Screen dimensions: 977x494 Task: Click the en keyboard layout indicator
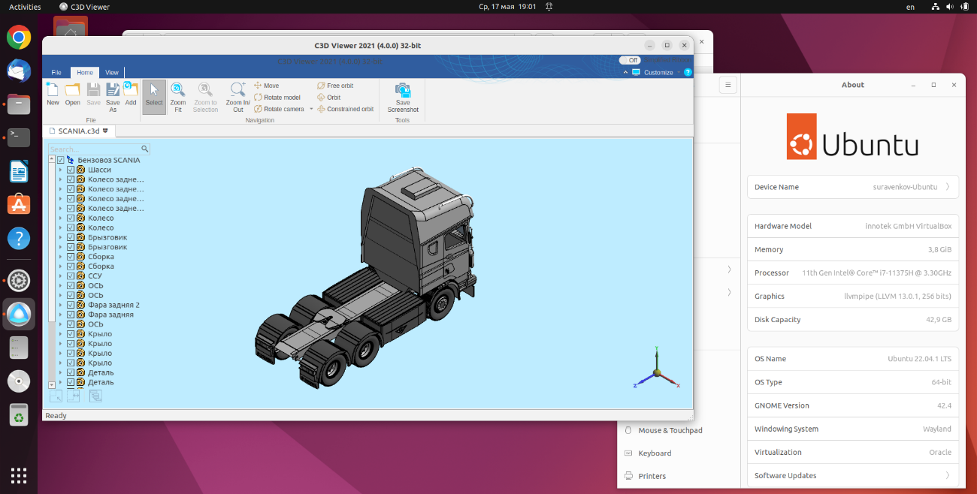coord(911,7)
